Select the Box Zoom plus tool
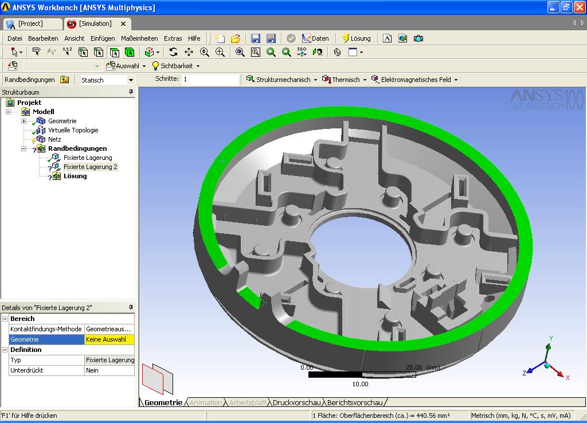 tap(220, 52)
